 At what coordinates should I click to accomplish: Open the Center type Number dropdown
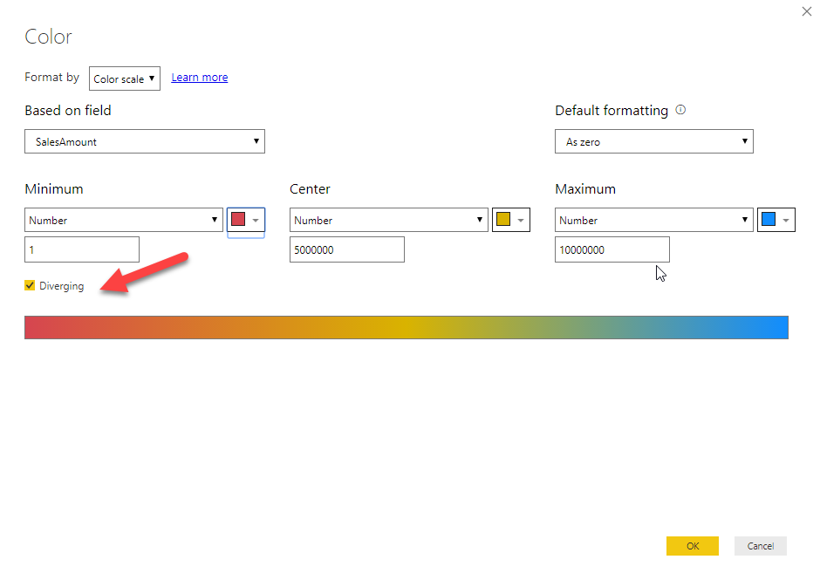[x=389, y=220]
